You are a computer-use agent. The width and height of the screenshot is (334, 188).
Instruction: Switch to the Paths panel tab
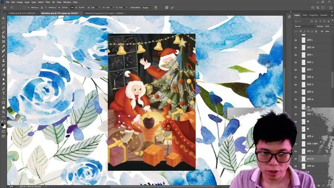coord(305,15)
